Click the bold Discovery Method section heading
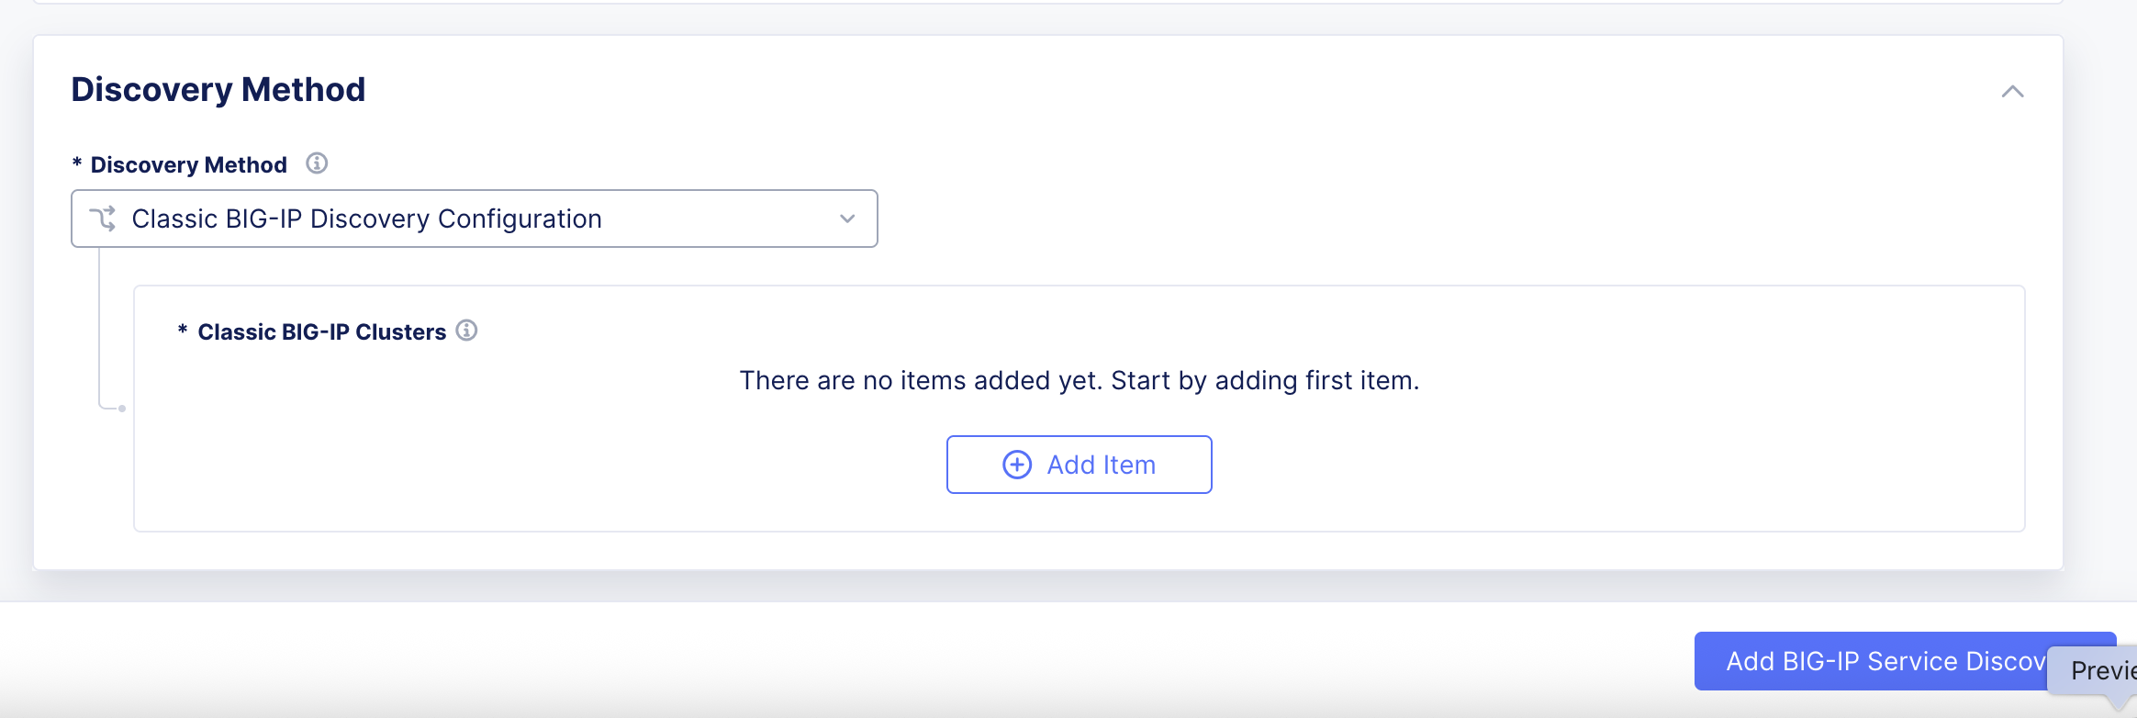 [218, 89]
